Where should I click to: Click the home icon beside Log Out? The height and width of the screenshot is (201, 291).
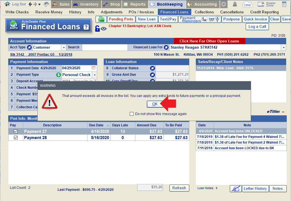click(x=7, y=4)
